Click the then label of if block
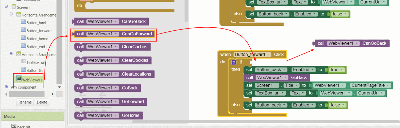The width and height of the screenshot is (400, 128). (236, 69)
